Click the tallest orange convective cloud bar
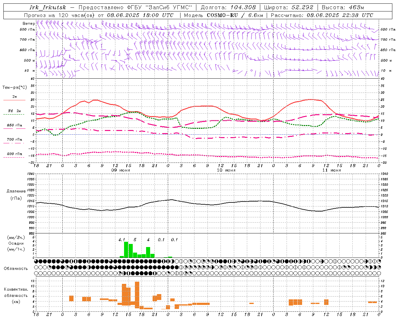 pyautogui.click(x=137, y=295)
